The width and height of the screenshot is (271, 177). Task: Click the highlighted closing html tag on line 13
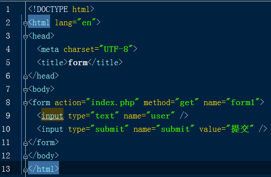point(43,168)
